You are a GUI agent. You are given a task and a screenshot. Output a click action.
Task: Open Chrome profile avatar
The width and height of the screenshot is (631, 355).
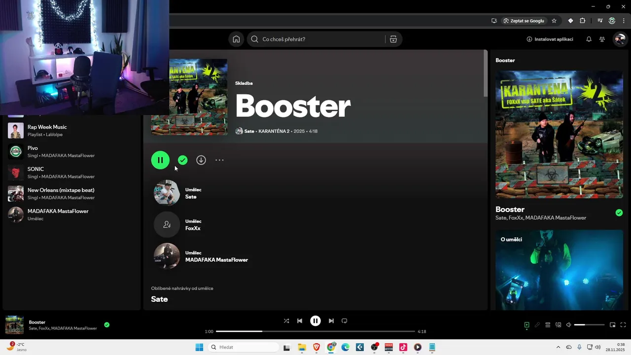coord(612,21)
